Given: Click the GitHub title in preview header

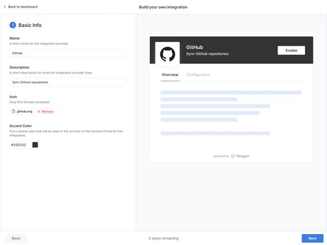Looking at the screenshot, I should [x=195, y=47].
